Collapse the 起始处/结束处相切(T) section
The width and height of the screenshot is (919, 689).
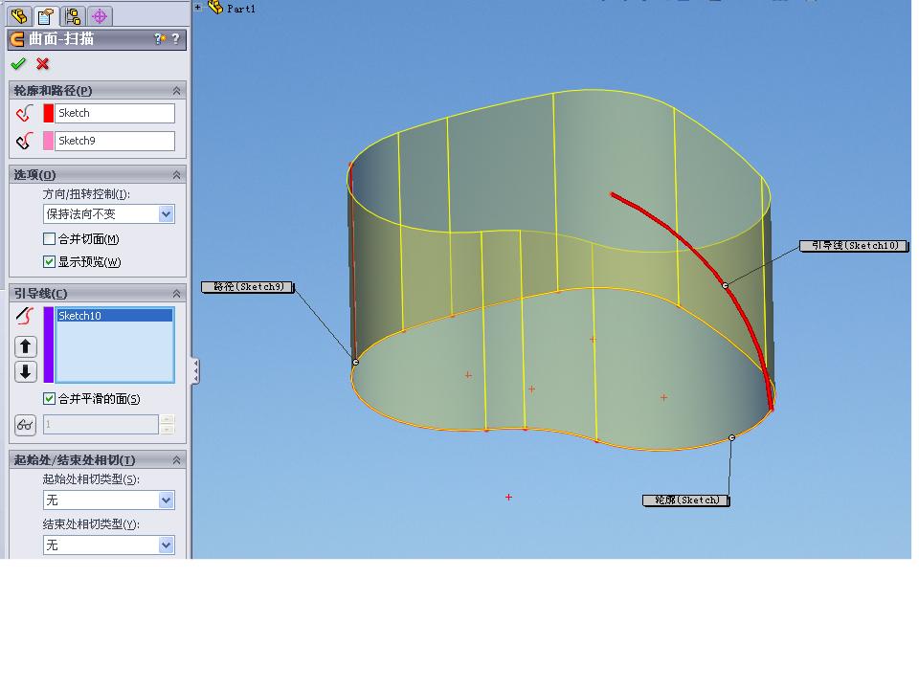(x=176, y=460)
